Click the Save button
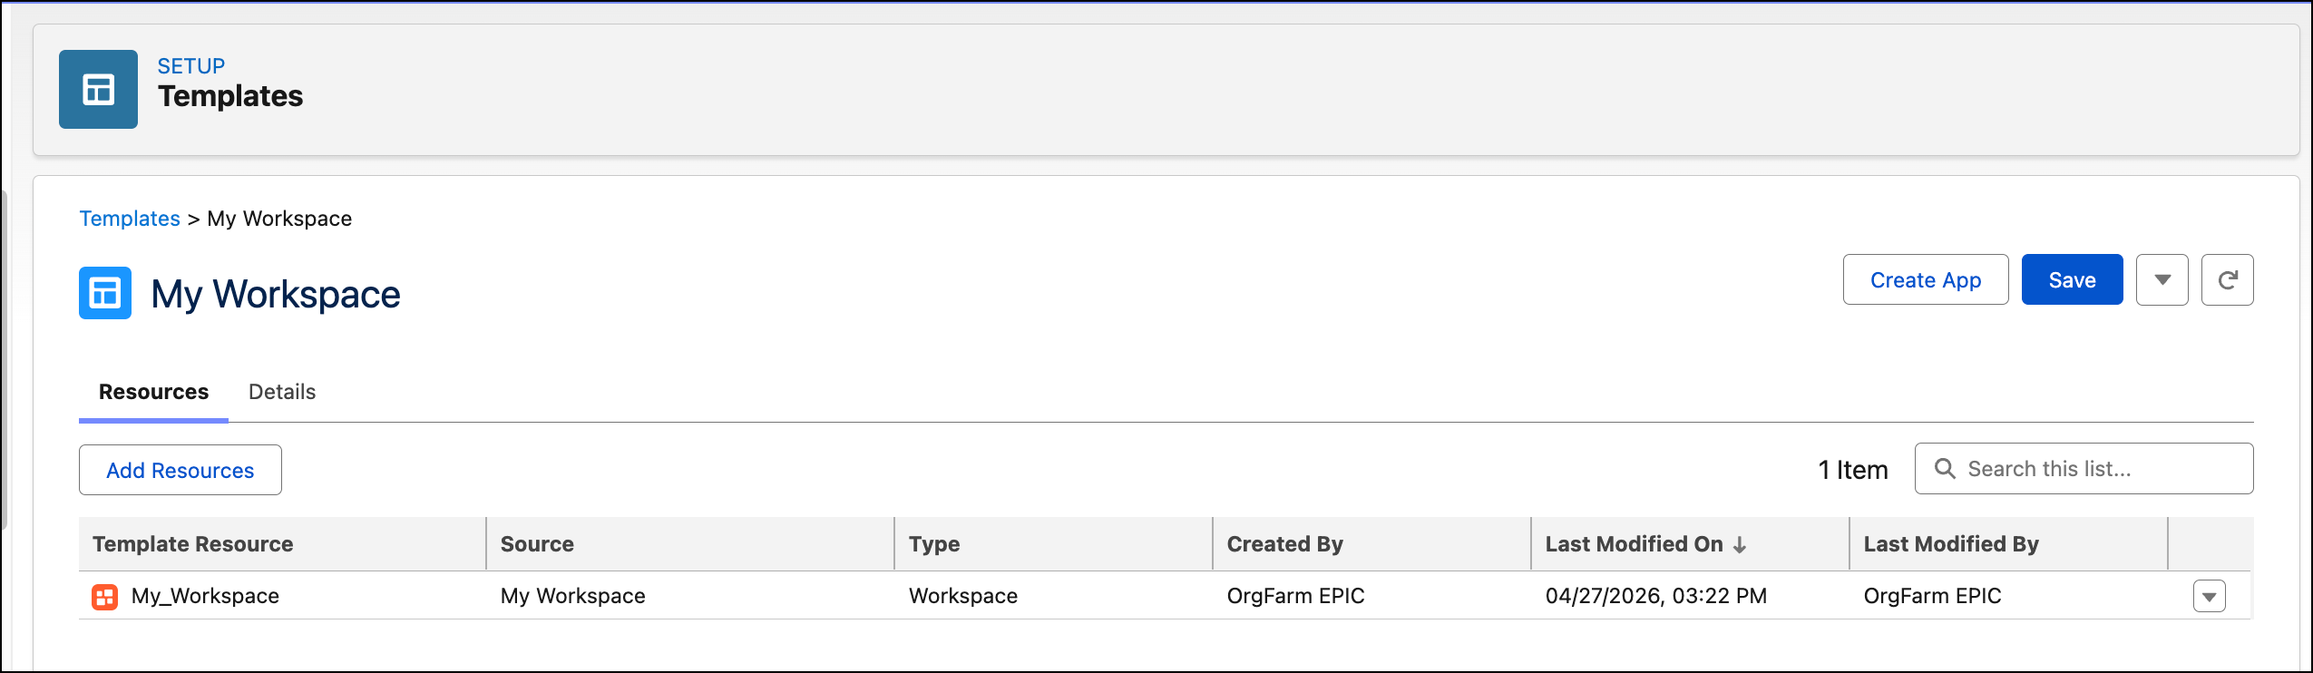This screenshot has height=673, width=2313. (2072, 279)
